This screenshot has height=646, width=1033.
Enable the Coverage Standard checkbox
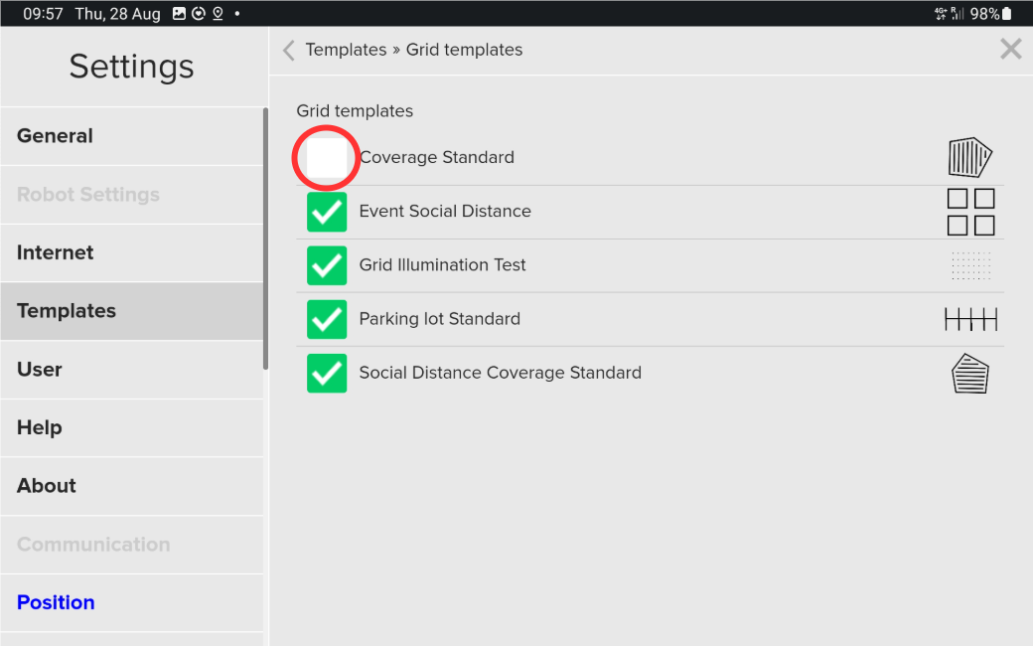tap(327, 158)
